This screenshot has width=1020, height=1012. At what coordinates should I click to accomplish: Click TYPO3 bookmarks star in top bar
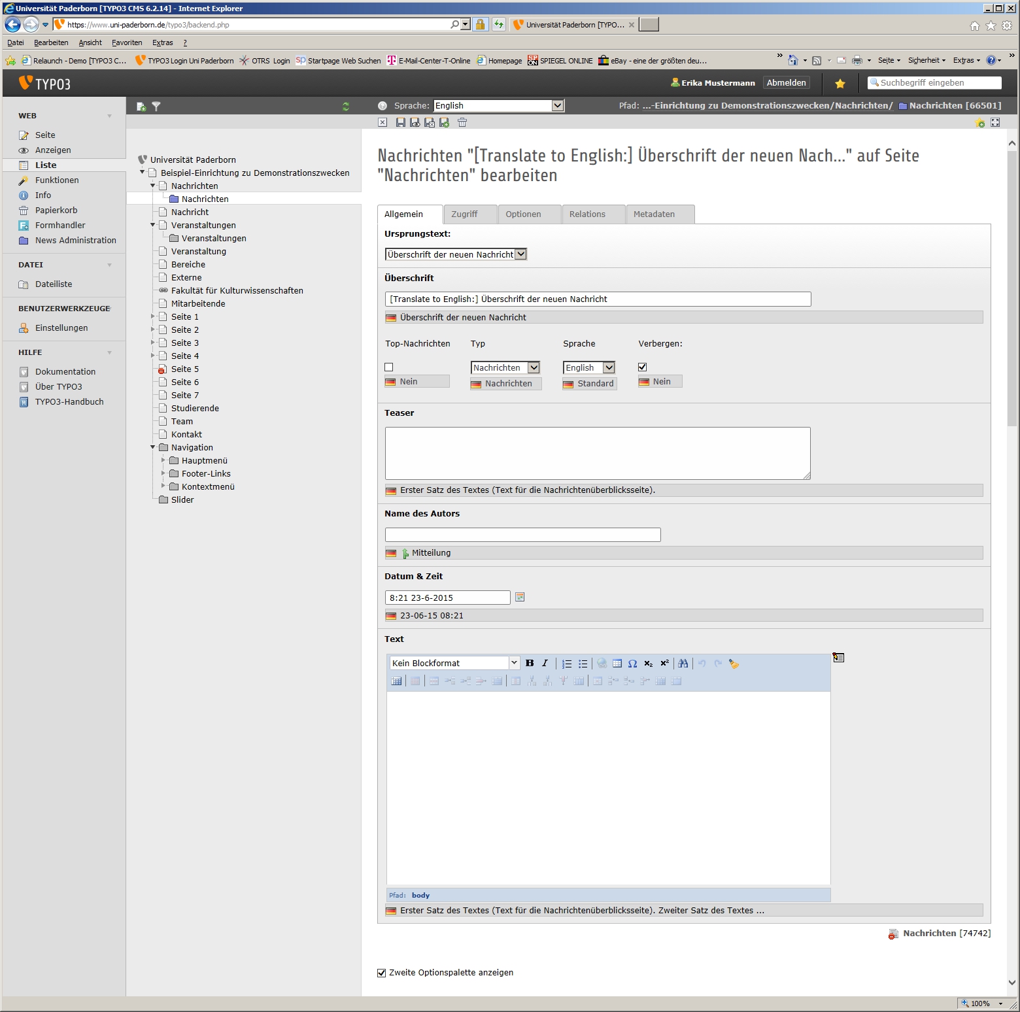[x=840, y=84]
